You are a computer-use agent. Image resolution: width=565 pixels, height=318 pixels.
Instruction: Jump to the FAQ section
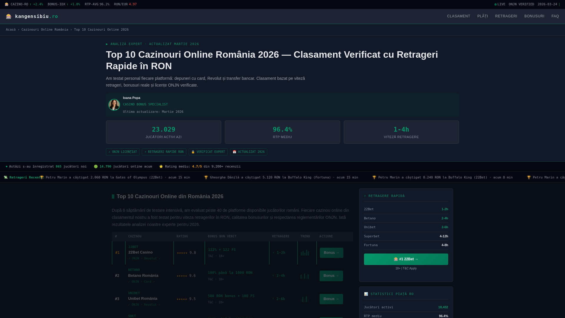tap(555, 16)
